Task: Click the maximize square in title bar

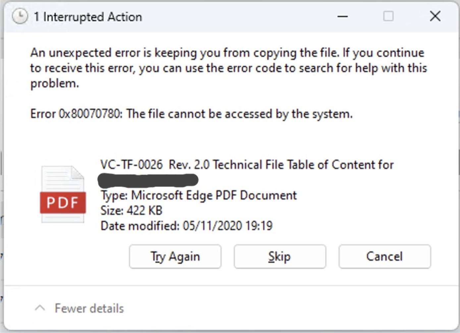Action: 388,16
